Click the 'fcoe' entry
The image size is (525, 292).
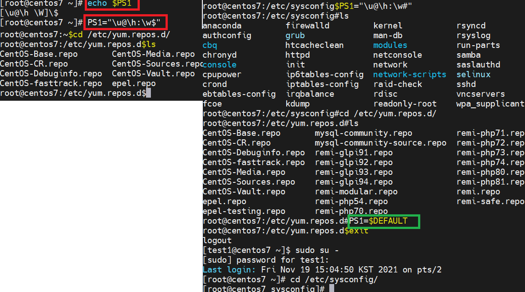(x=212, y=103)
